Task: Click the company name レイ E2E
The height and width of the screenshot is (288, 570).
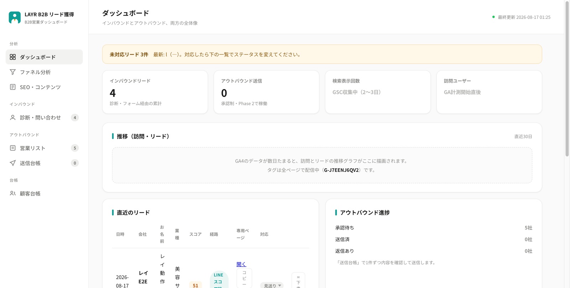Action: [143, 277]
